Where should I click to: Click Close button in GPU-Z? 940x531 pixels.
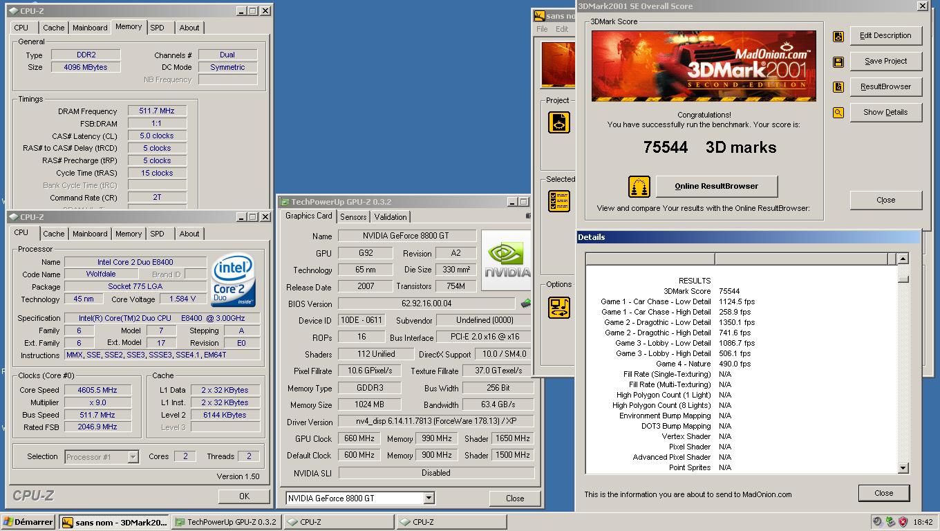515,499
